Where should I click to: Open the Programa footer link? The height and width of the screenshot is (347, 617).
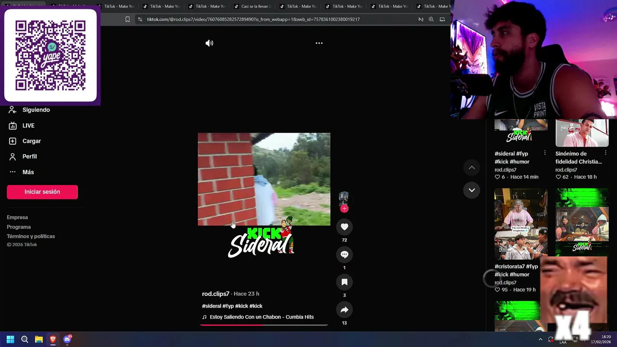pos(19,227)
